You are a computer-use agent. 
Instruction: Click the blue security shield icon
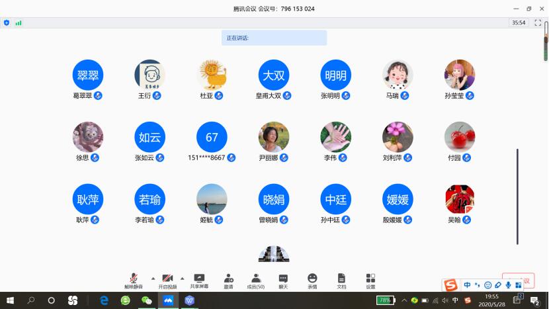pos(7,22)
